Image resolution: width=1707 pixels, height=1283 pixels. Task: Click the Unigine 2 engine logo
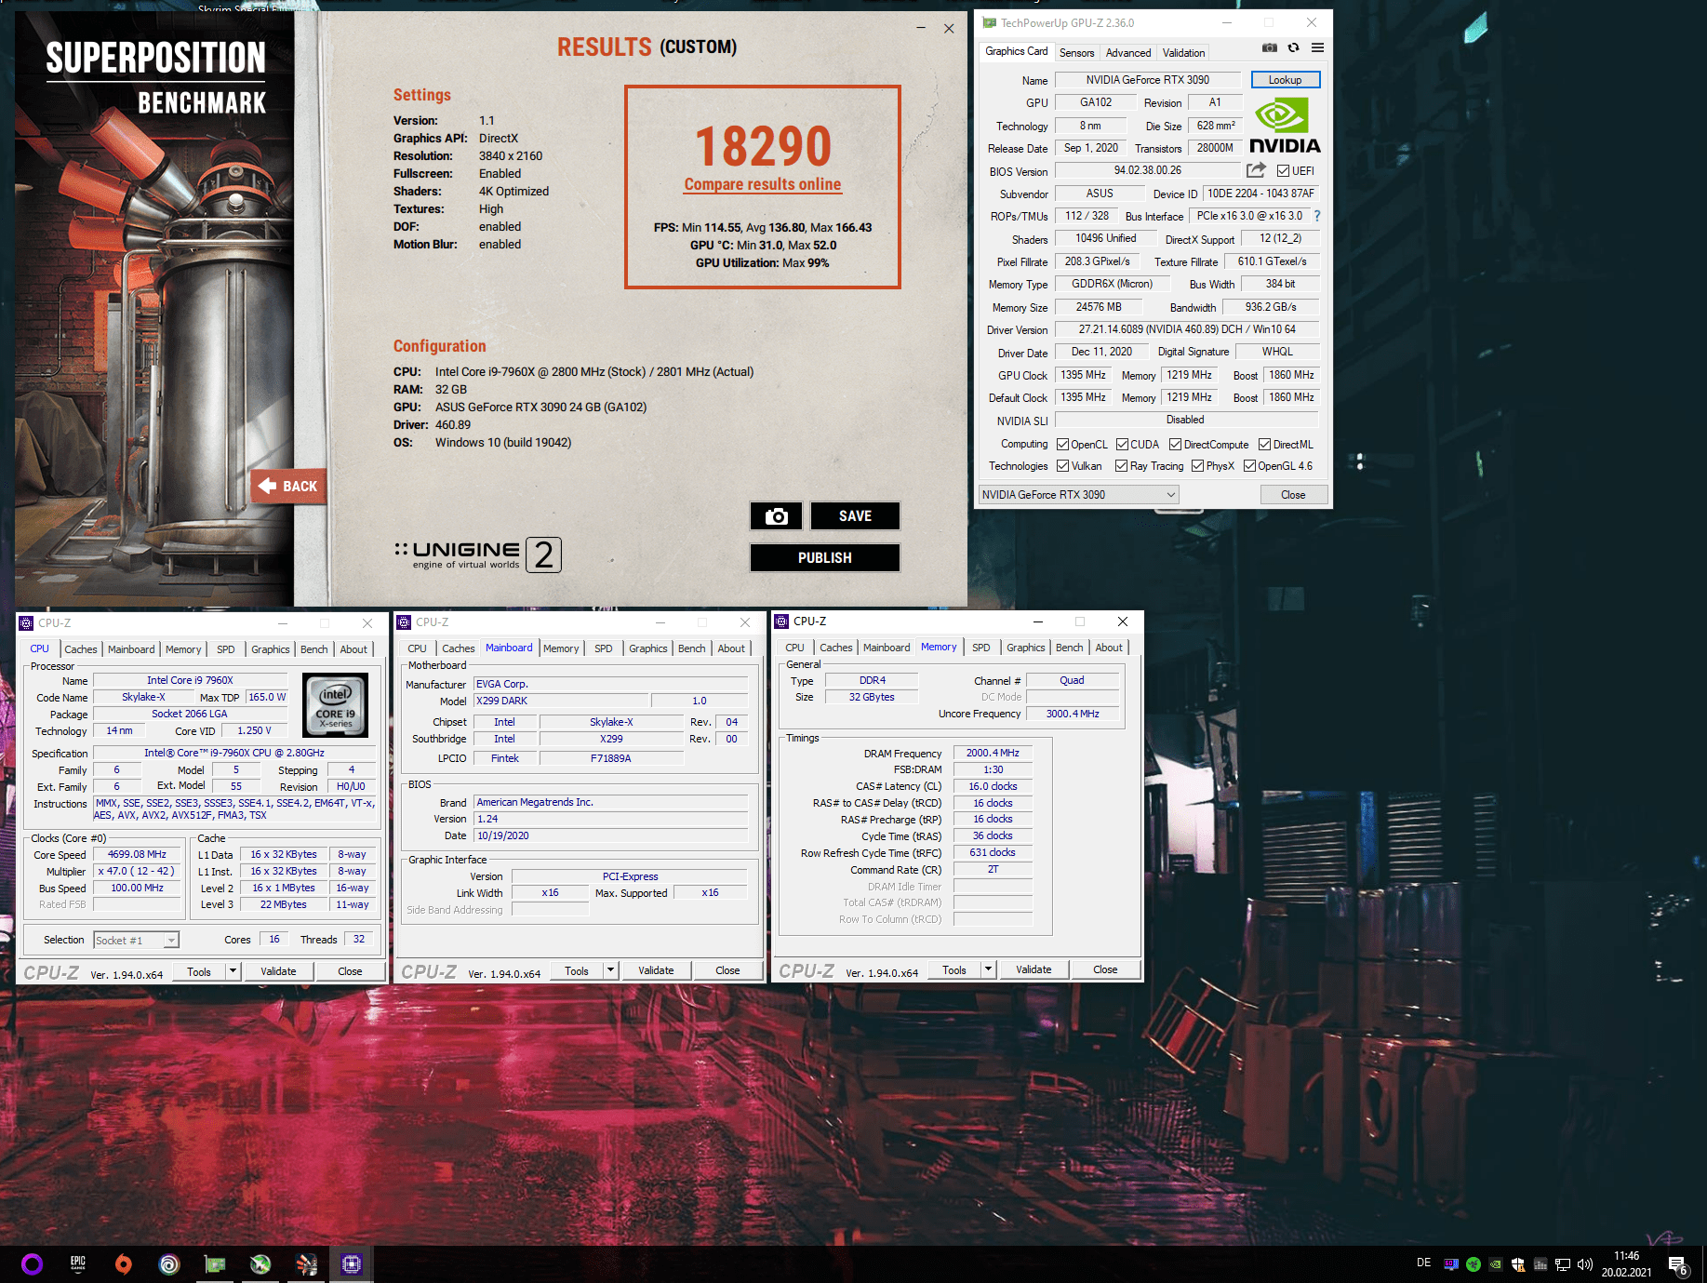[x=478, y=555]
